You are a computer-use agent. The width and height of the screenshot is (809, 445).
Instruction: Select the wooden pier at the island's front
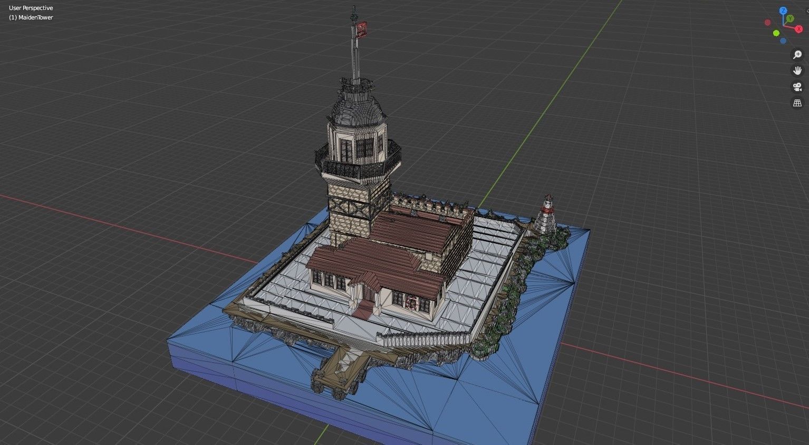click(x=339, y=372)
